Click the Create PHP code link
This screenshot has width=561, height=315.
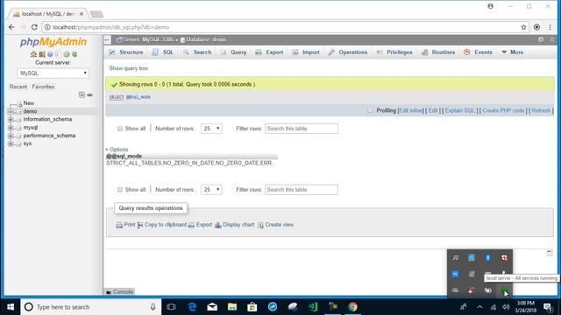click(x=503, y=111)
